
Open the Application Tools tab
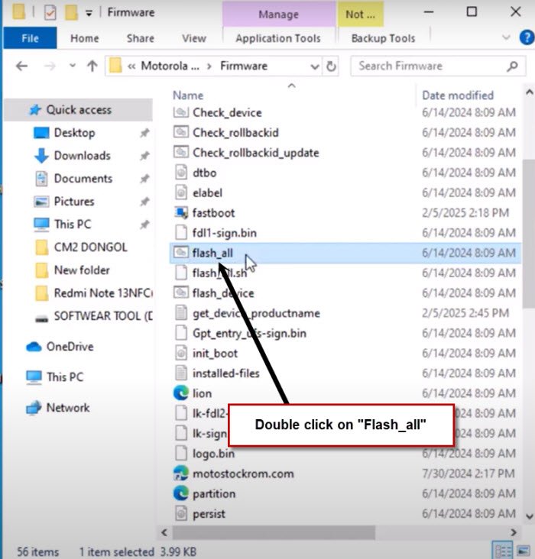278,38
